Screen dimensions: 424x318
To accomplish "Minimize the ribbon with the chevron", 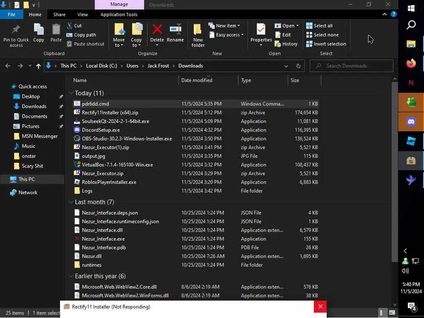I will click(385, 14).
